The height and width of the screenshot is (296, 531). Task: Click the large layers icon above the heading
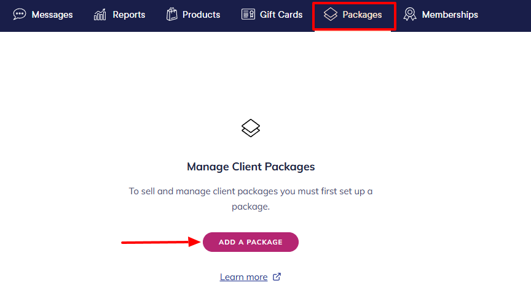point(251,128)
